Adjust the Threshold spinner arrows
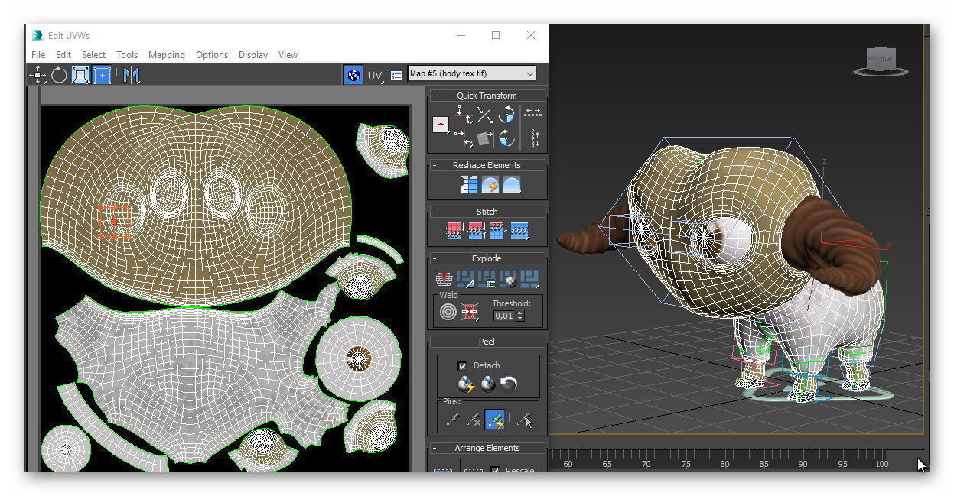Screen dimensions: 954x496 pyautogui.click(x=520, y=316)
